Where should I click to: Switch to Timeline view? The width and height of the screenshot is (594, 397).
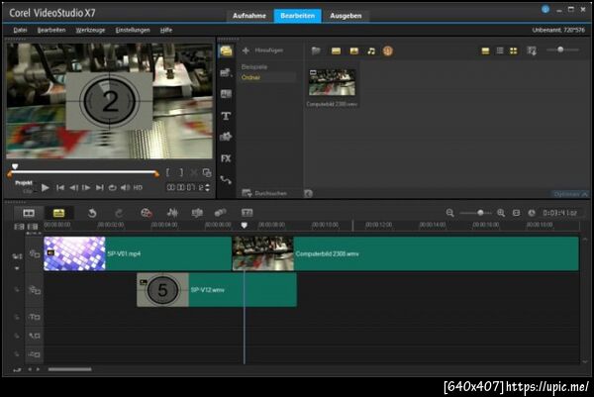point(58,213)
